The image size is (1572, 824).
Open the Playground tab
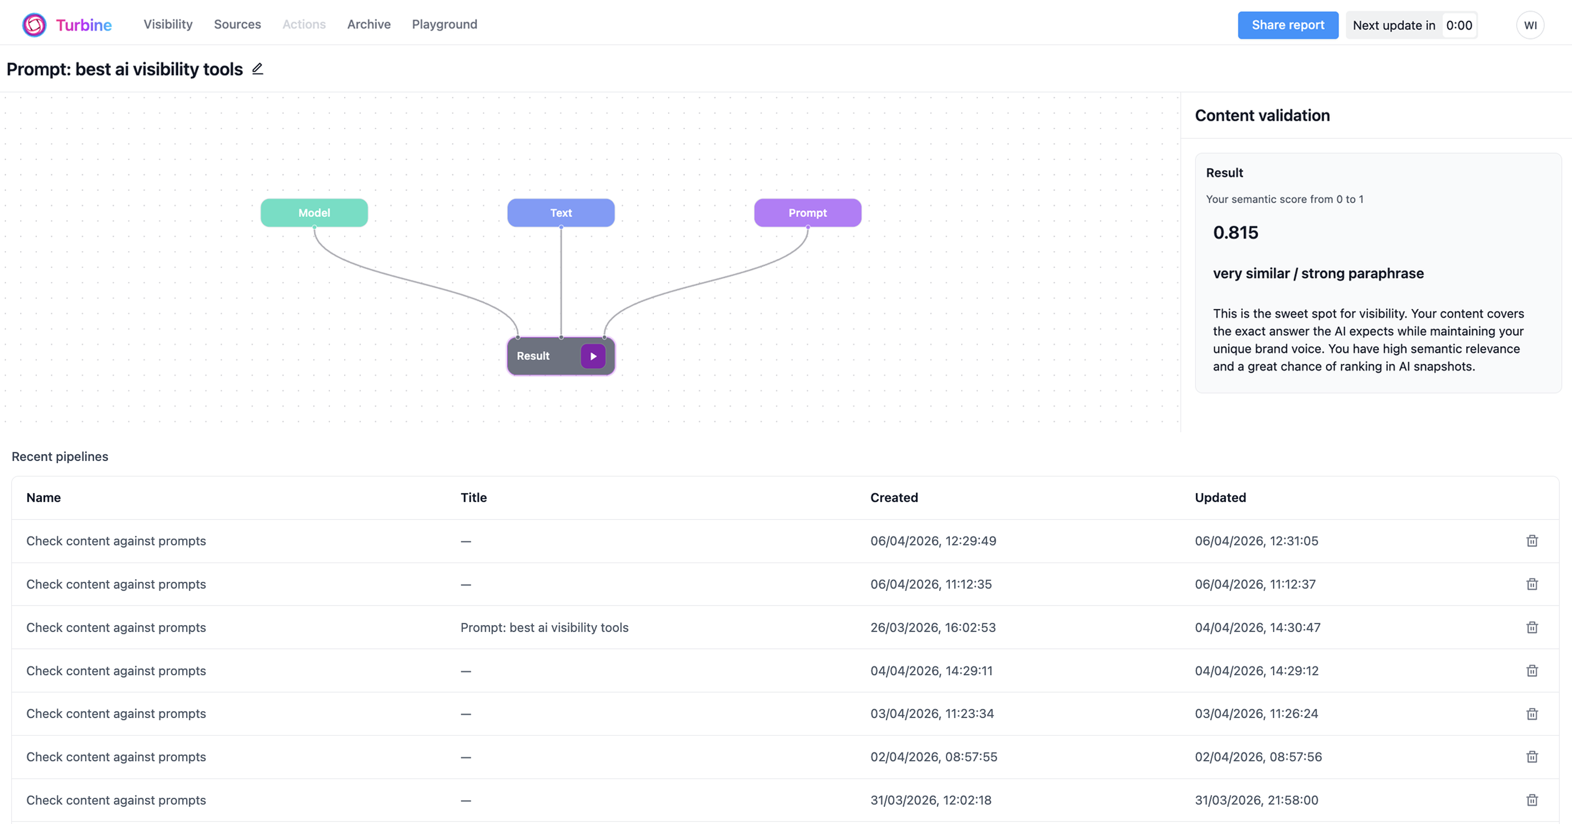444,24
